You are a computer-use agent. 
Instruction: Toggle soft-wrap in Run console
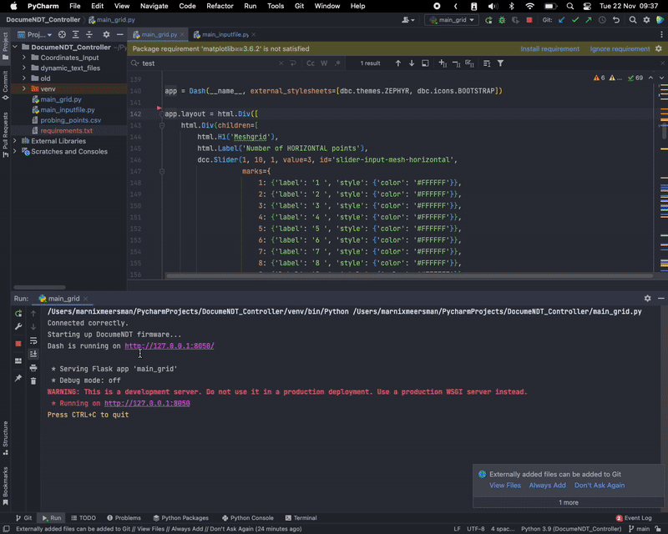coord(33,340)
